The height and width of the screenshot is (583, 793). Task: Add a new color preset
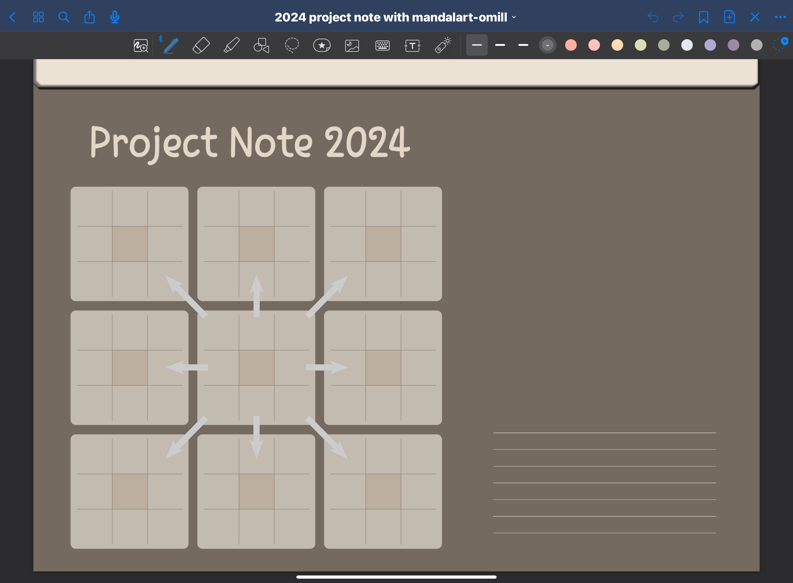point(780,44)
